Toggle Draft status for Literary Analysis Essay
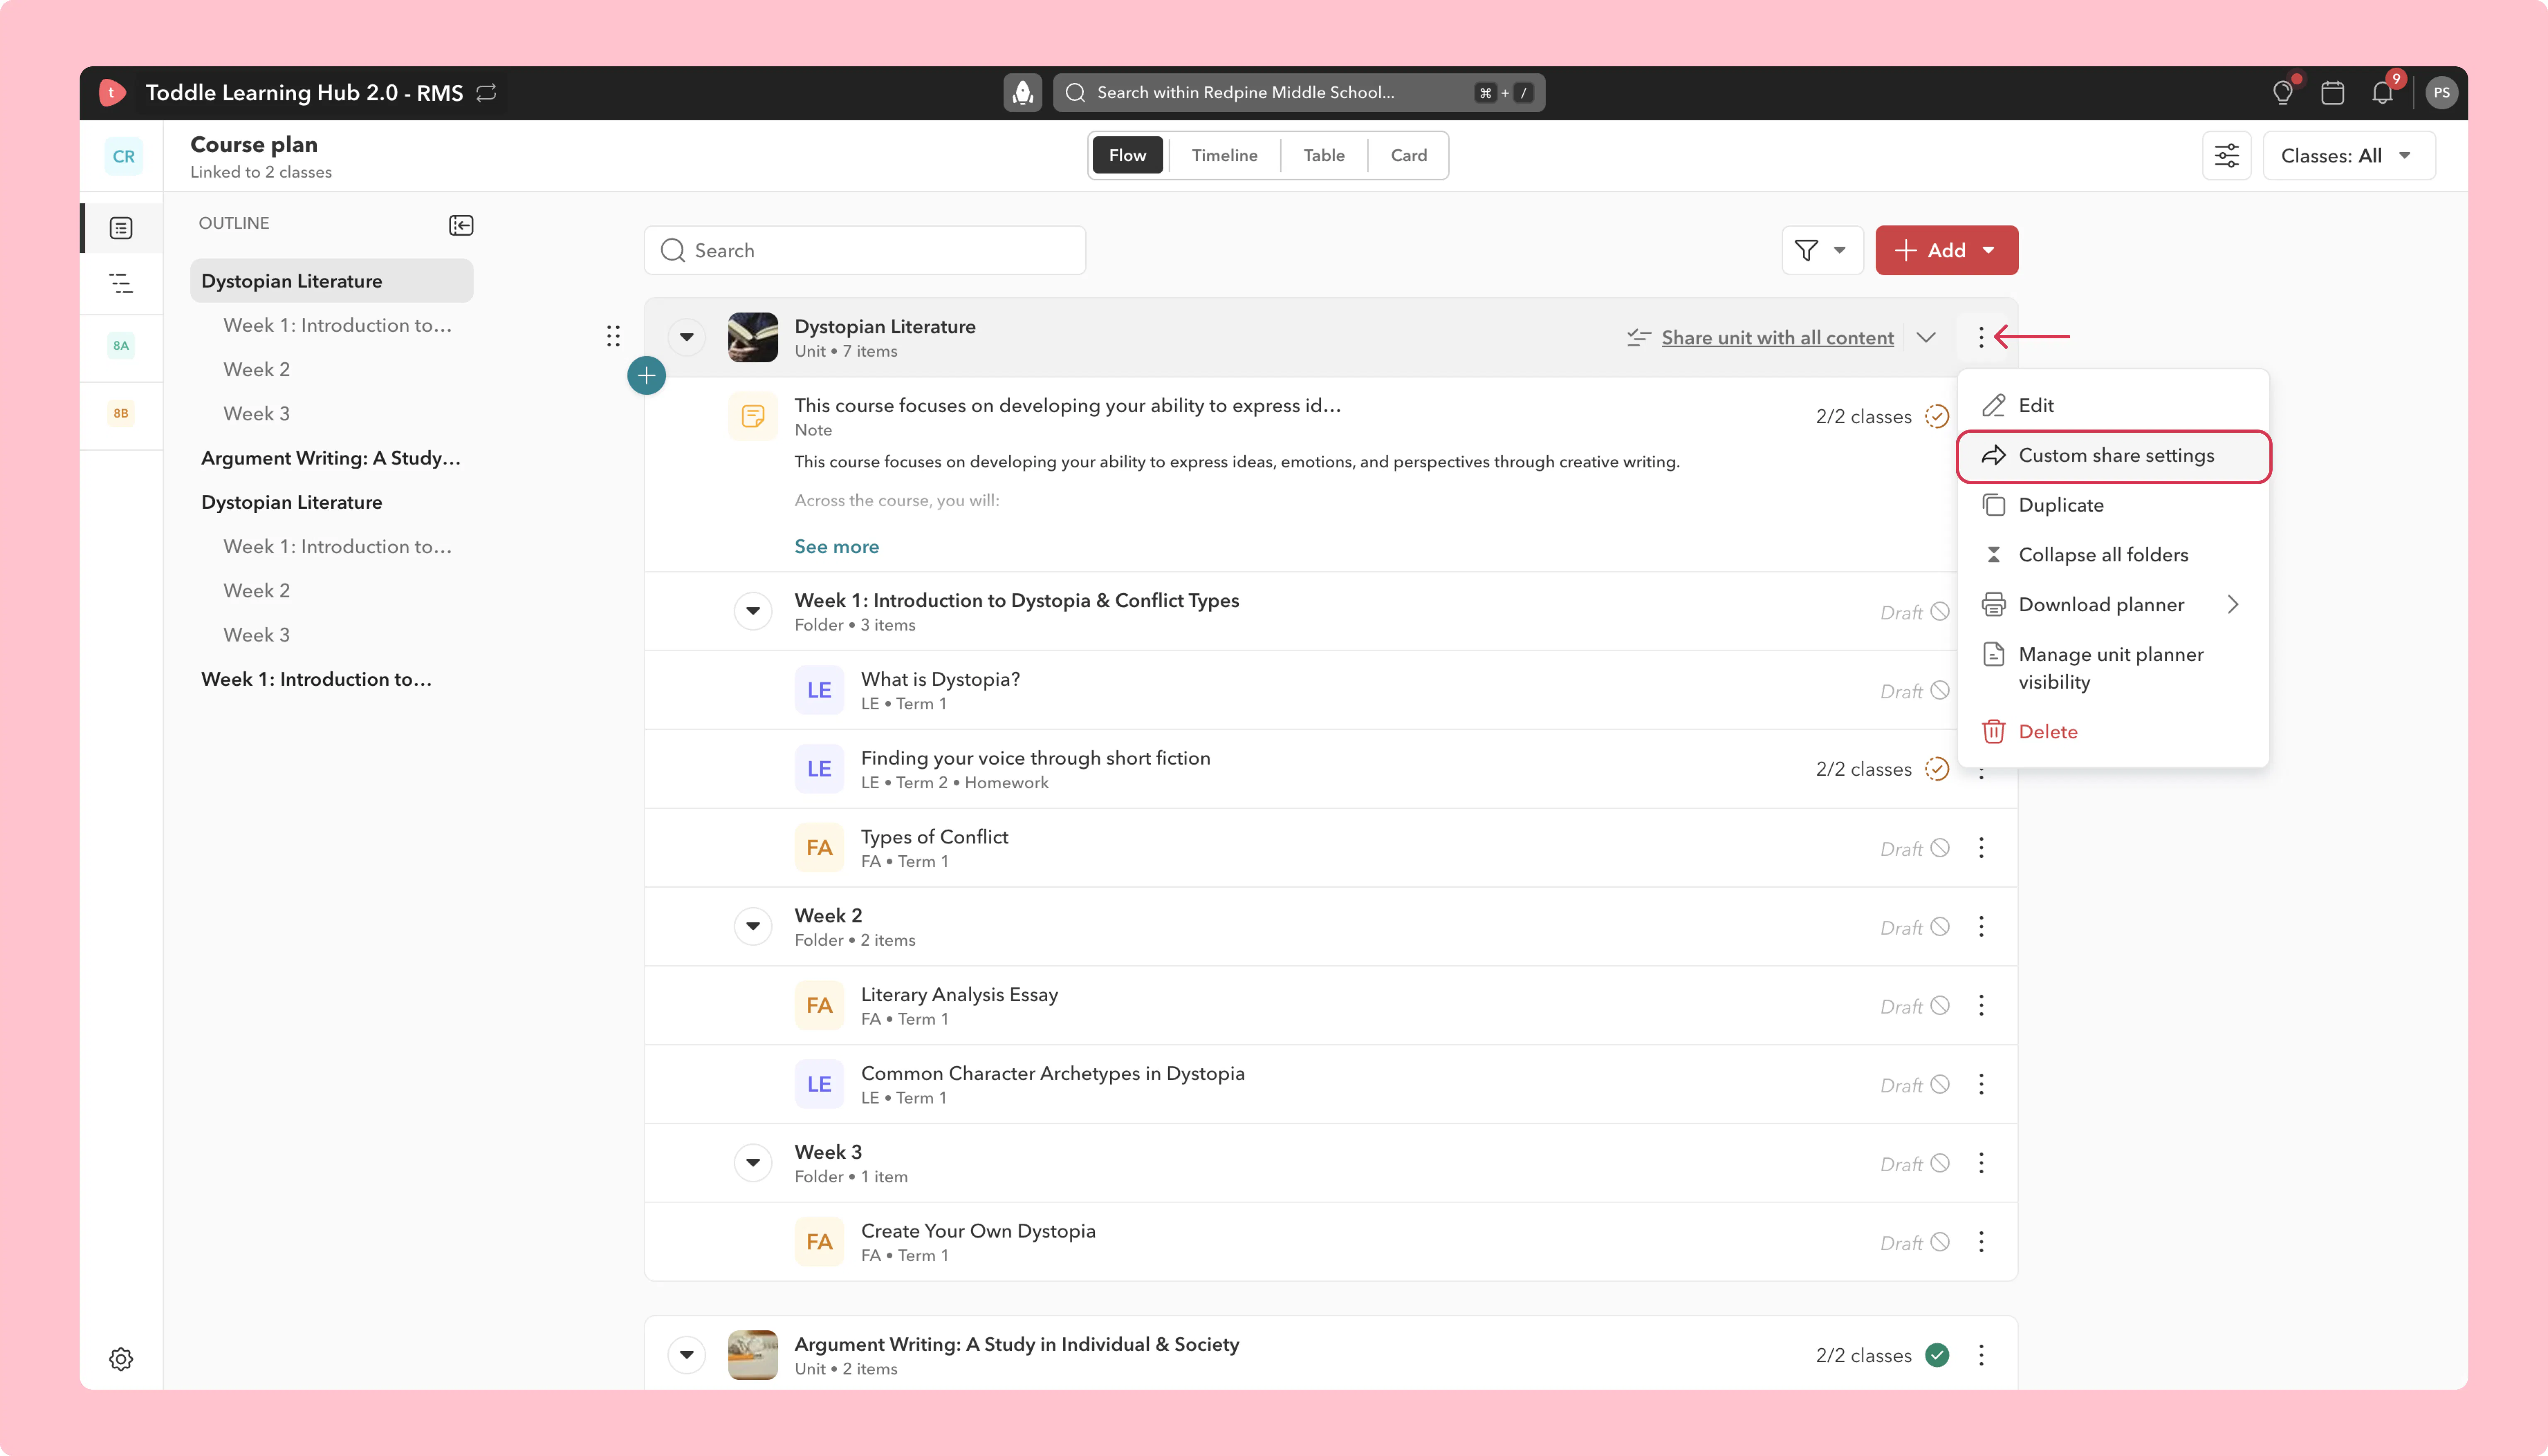 tap(1940, 1005)
